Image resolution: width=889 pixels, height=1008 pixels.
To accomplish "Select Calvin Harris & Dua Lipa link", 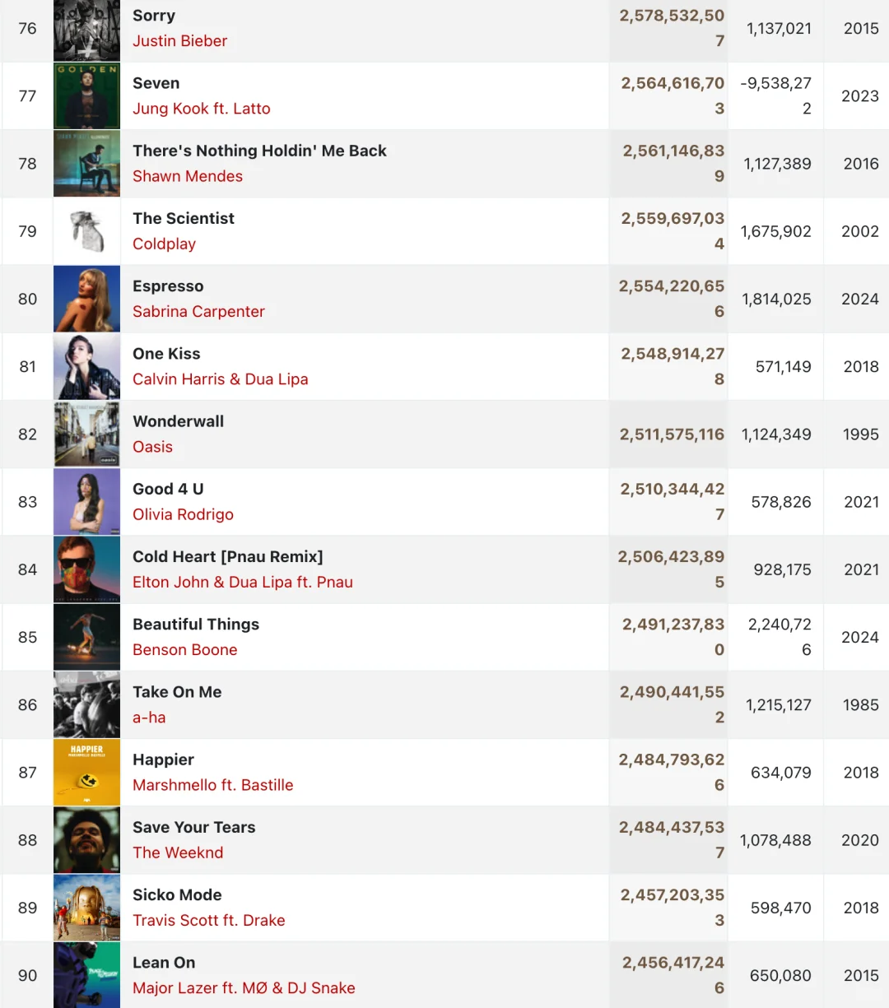I will [221, 379].
